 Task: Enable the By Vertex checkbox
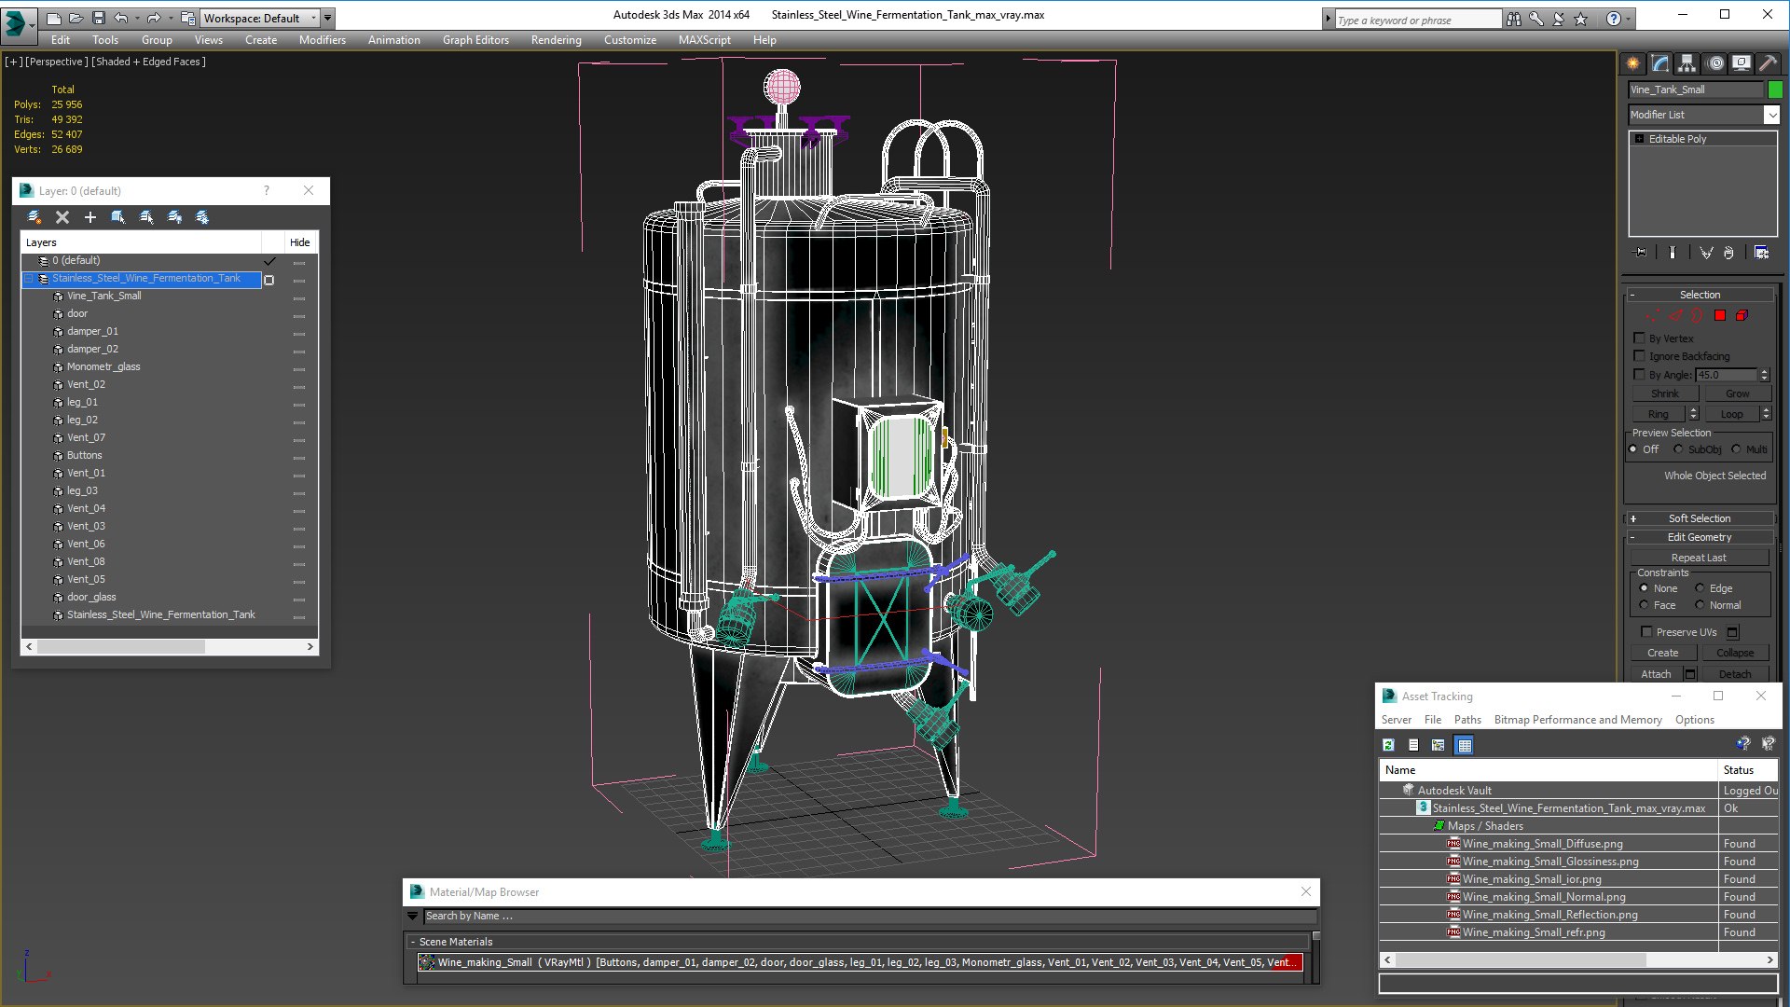[x=1640, y=338]
